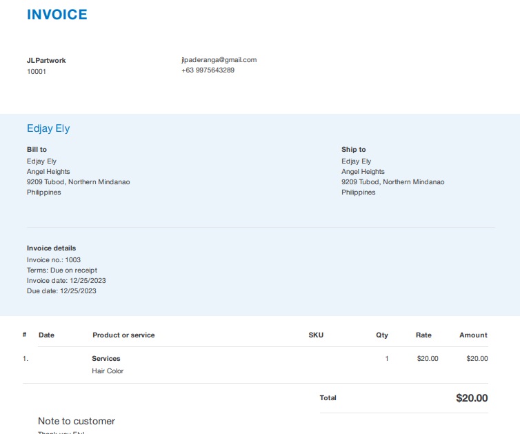Select the JLPartwork company name

(x=46, y=60)
